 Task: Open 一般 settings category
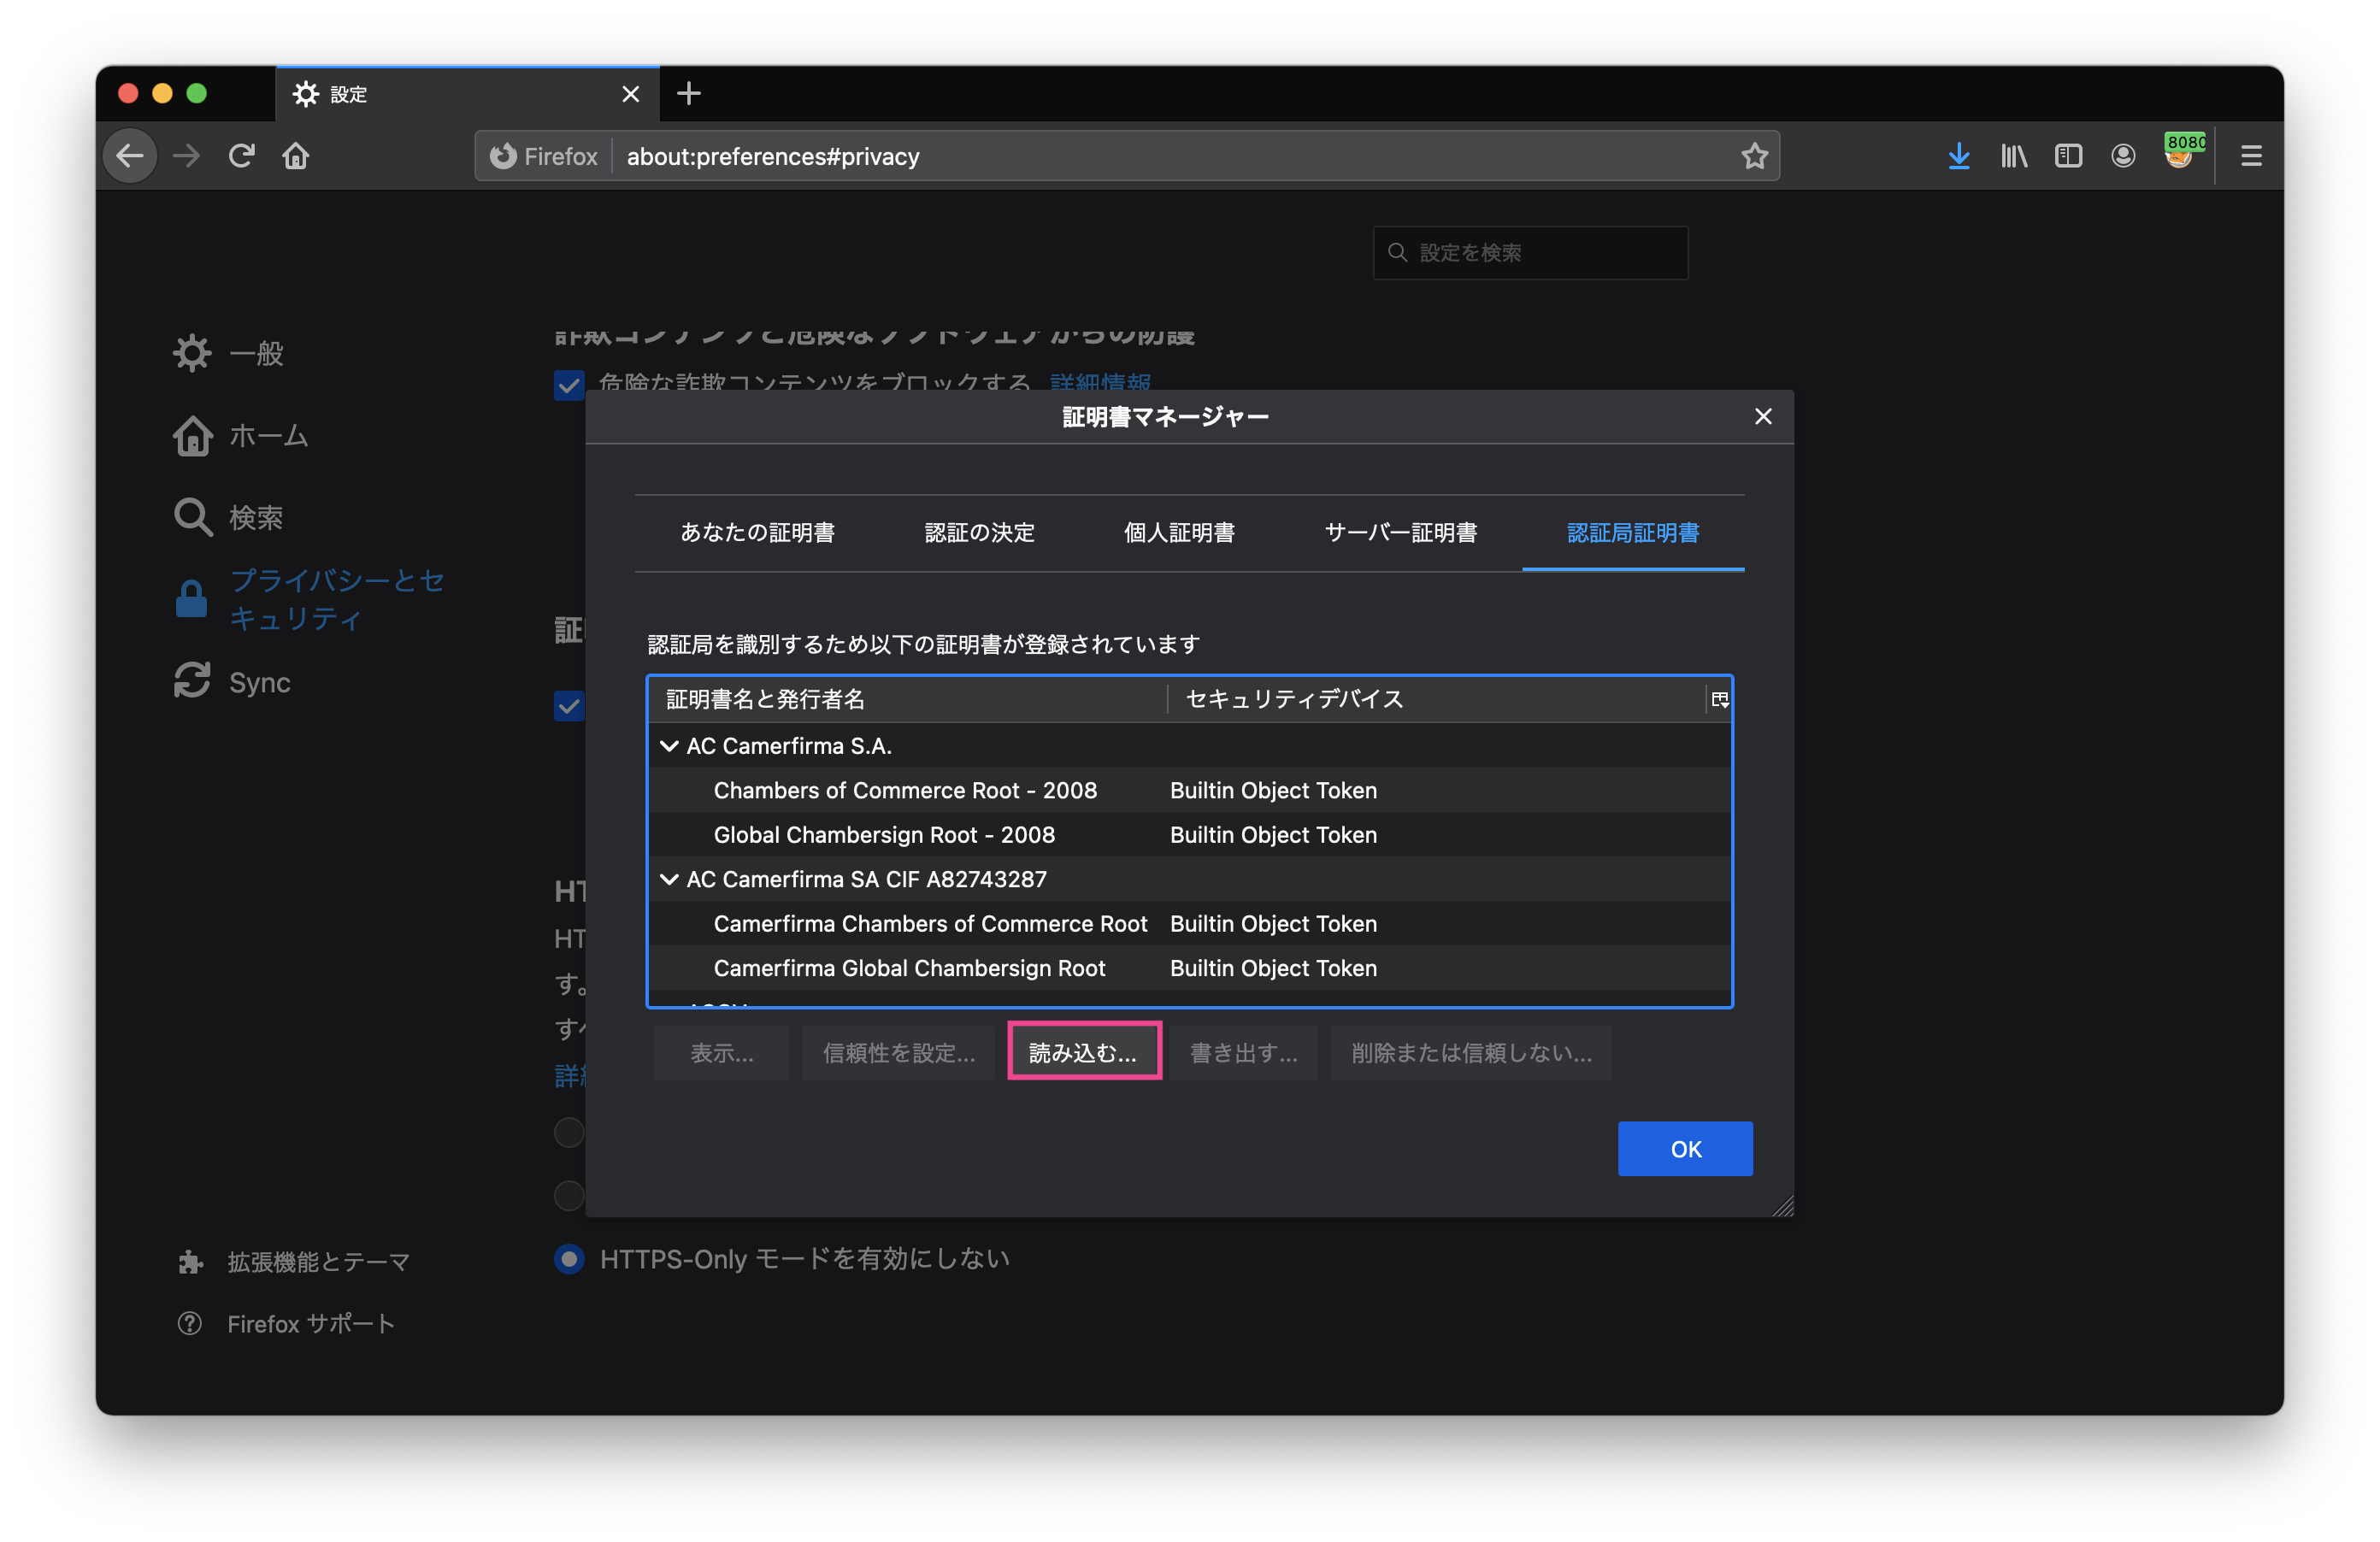pyautogui.click(x=228, y=353)
